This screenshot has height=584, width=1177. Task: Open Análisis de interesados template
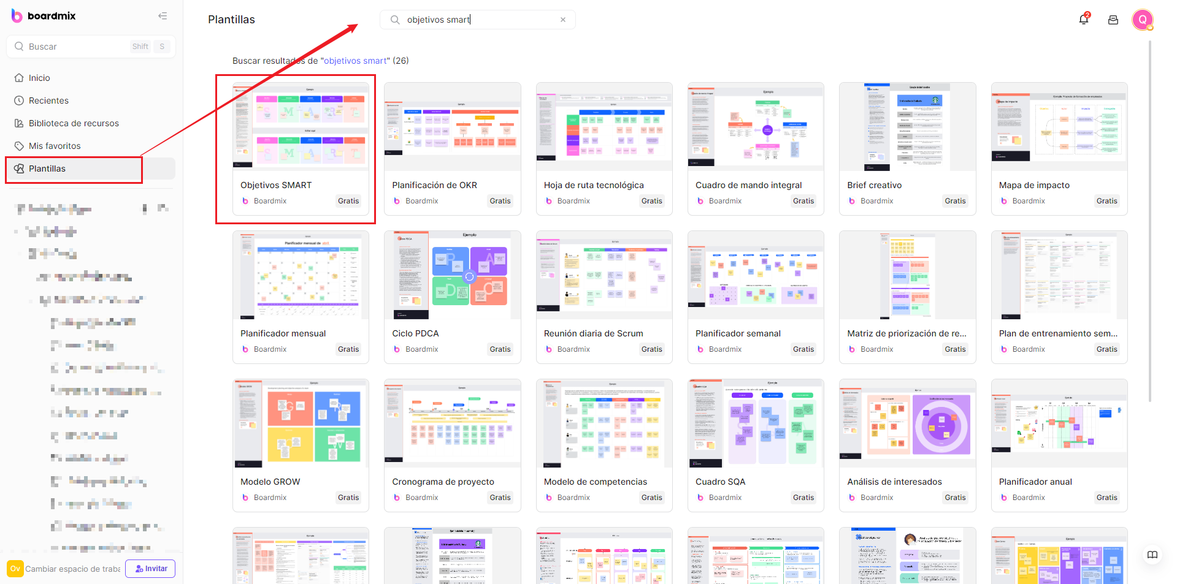(x=908, y=446)
